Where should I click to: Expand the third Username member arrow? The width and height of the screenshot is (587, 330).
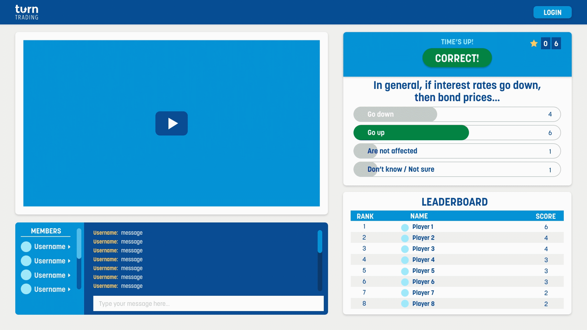[69, 275]
